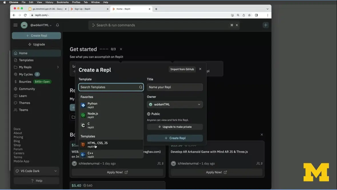Dismiss the Get started section

click(121, 49)
